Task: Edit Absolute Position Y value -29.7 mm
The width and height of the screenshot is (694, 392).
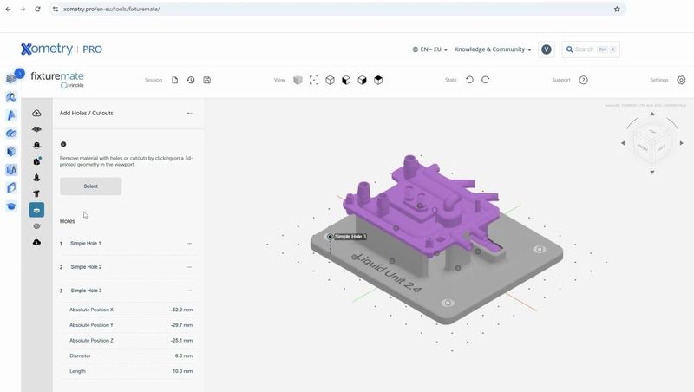Action: pos(181,325)
